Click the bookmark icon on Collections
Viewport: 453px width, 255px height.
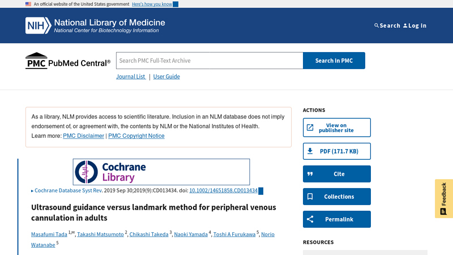(310, 197)
